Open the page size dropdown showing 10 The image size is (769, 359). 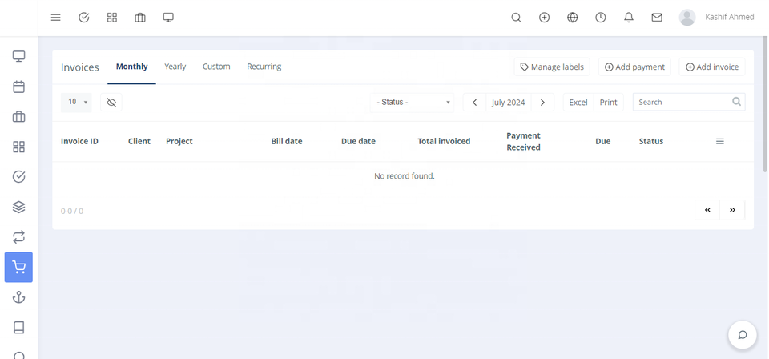pyautogui.click(x=77, y=103)
